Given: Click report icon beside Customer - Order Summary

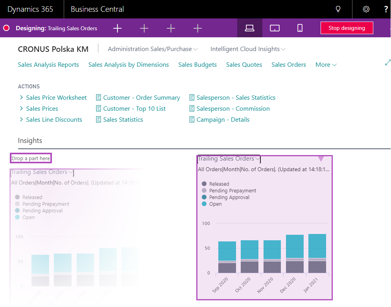Looking at the screenshot, I should (98, 97).
